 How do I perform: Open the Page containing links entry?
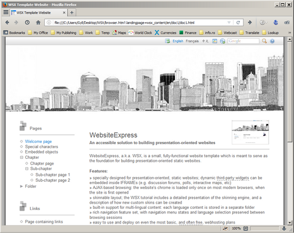tap(44, 222)
